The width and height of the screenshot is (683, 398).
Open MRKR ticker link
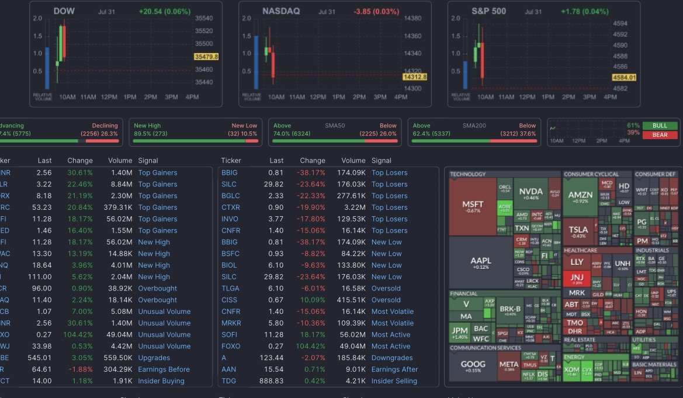pos(231,323)
